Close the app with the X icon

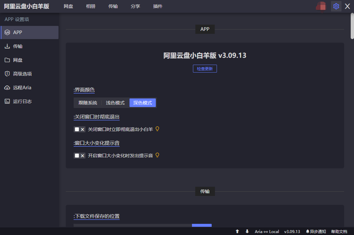tap(347, 6)
